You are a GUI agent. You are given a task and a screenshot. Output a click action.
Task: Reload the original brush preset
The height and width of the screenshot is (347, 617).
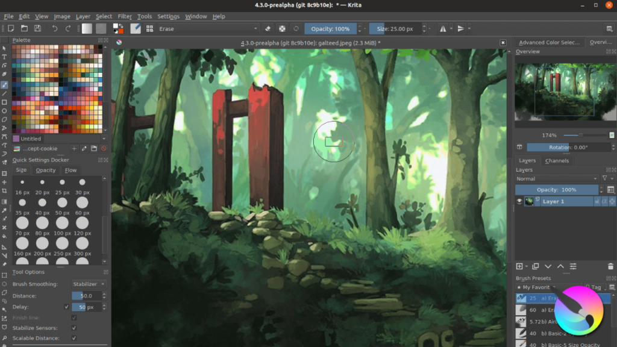pyautogui.click(x=296, y=28)
